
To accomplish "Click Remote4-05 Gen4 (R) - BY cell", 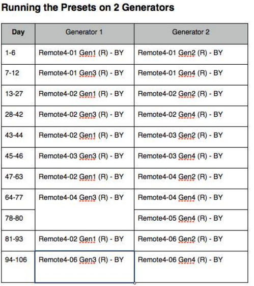I will click(191, 220).
